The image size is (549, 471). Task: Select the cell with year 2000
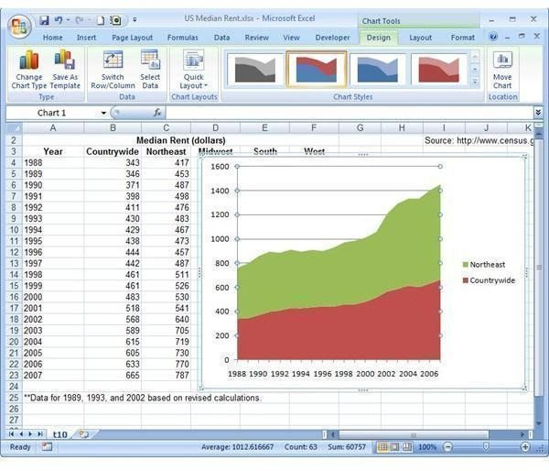point(53,297)
